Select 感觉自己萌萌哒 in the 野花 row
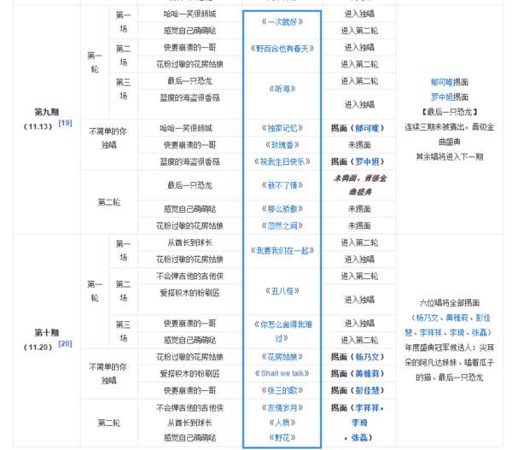Image resolution: width=512 pixels, height=450 pixels. (x=189, y=437)
